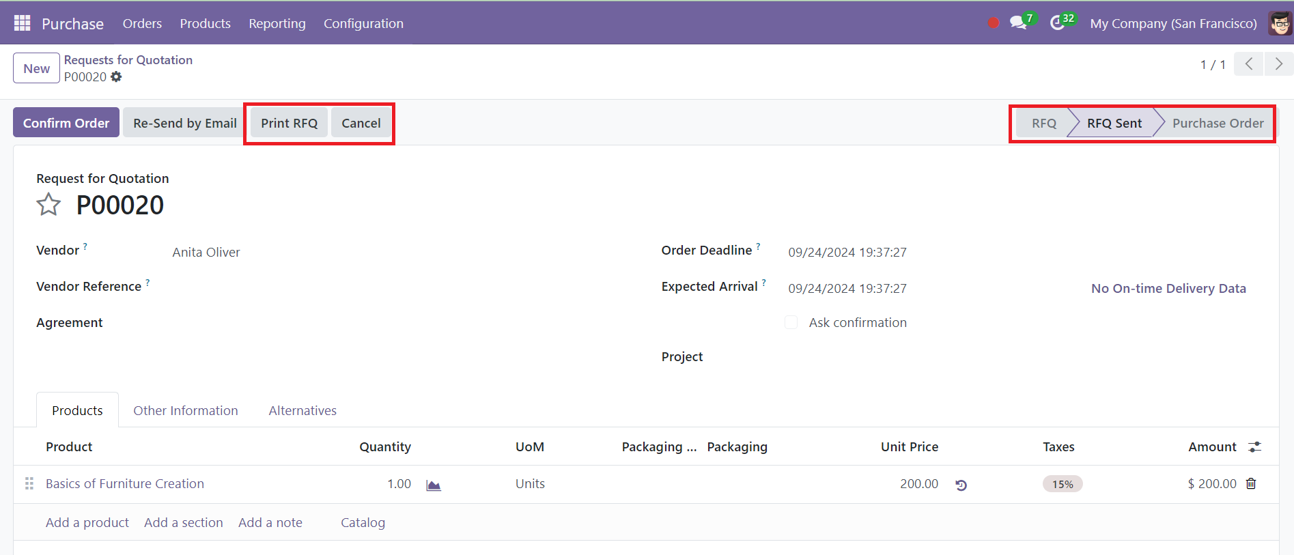
Task: Delete the Basics of Furniture Creation line
Action: click(x=1251, y=484)
